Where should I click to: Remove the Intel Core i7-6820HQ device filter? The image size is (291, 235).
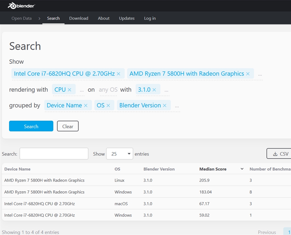click(119, 74)
